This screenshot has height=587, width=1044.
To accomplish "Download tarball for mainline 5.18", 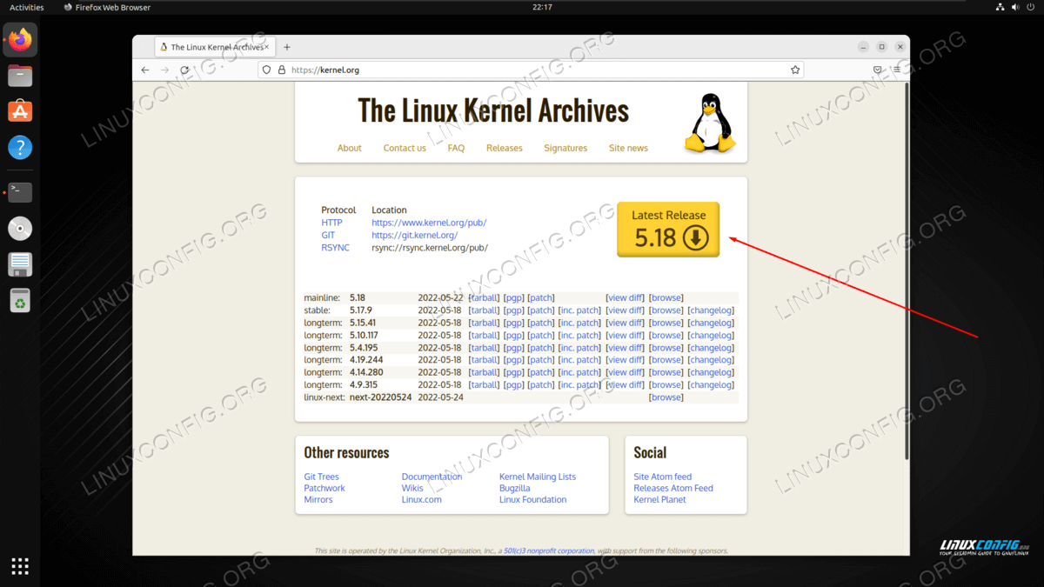I will (484, 297).
